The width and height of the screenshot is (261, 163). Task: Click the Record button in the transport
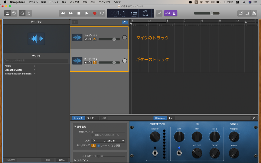95,13
